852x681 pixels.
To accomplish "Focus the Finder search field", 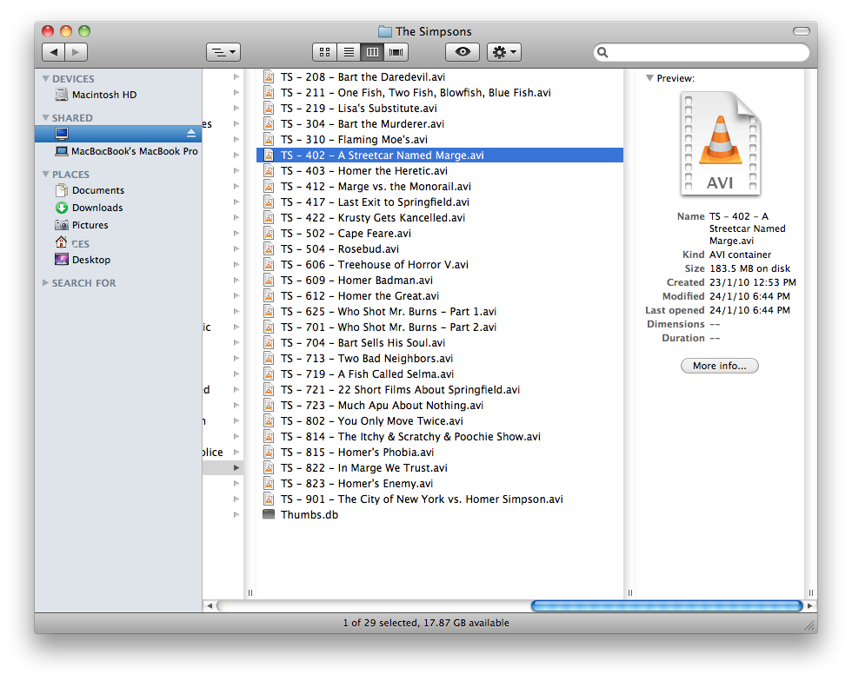I will point(702,52).
